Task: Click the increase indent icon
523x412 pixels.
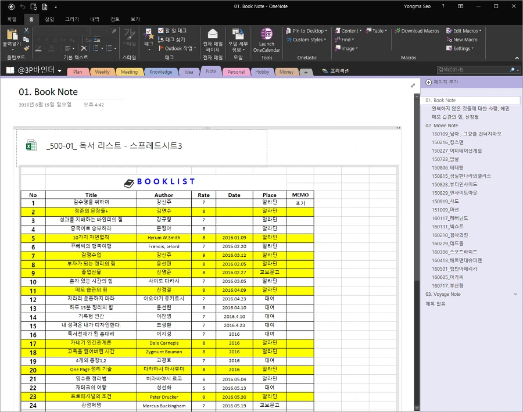Action: tap(96, 40)
